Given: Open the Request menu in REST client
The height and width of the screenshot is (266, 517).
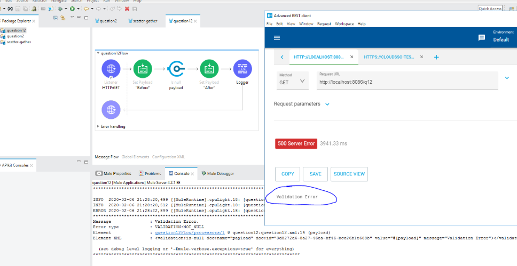Looking at the screenshot, I should pos(324,24).
